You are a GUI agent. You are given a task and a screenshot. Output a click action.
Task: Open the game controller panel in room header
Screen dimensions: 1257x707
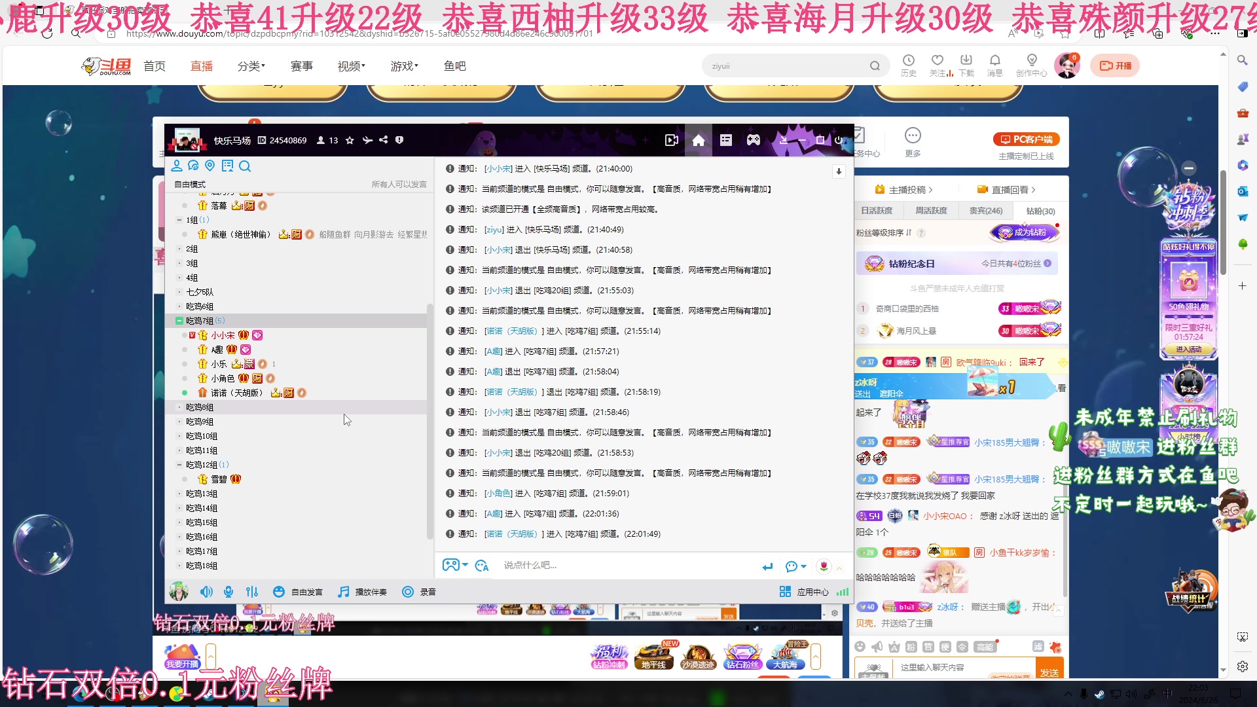pos(753,139)
